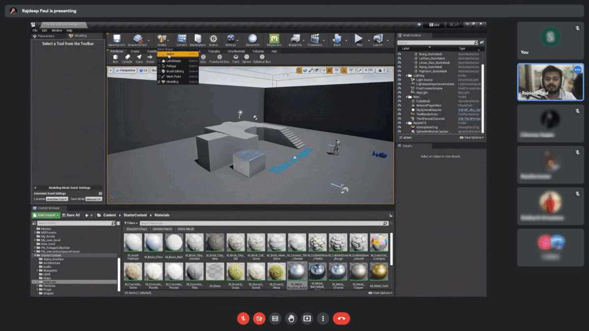The height and width of the screenshot is (331, 589).
Task: Click the red leave call button
Action: point(341,318)
